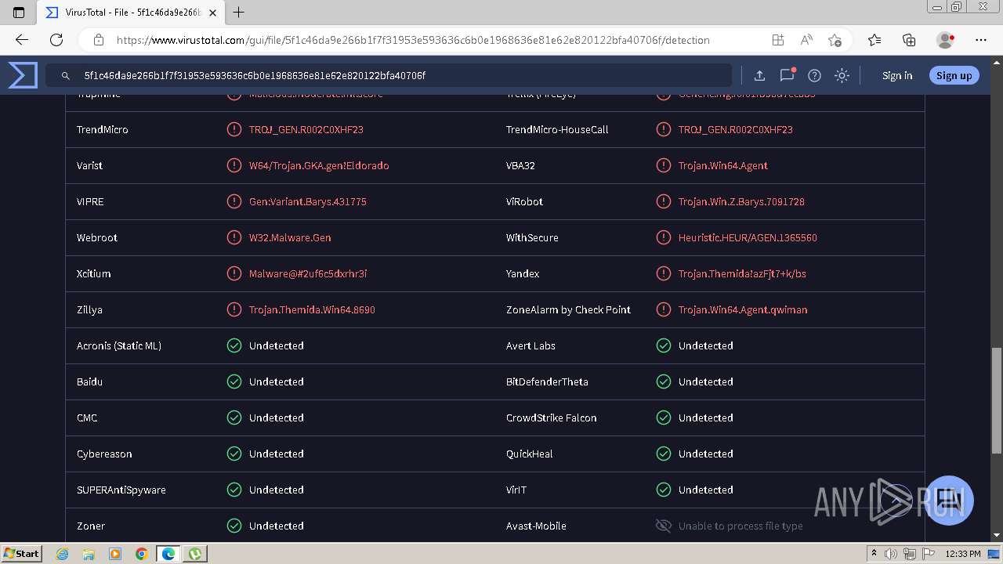This screenshot has height=564, width=1003.
Task: Click the taskbar clock 12:33 PM
Action: [x=963, y=554]
